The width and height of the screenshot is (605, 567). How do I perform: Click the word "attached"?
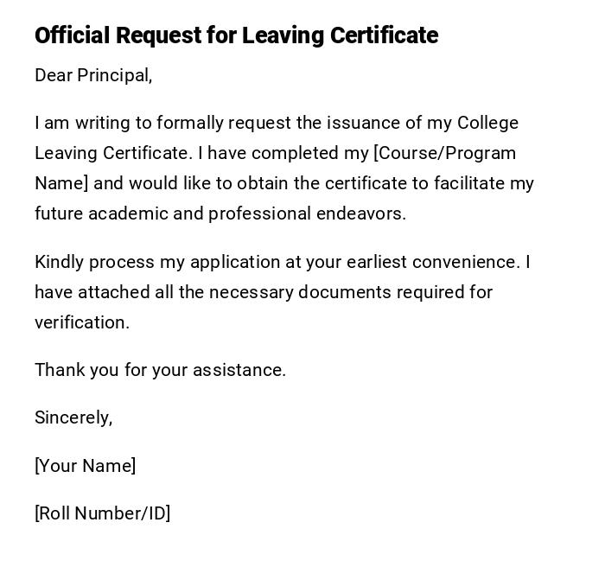point(111,292)
